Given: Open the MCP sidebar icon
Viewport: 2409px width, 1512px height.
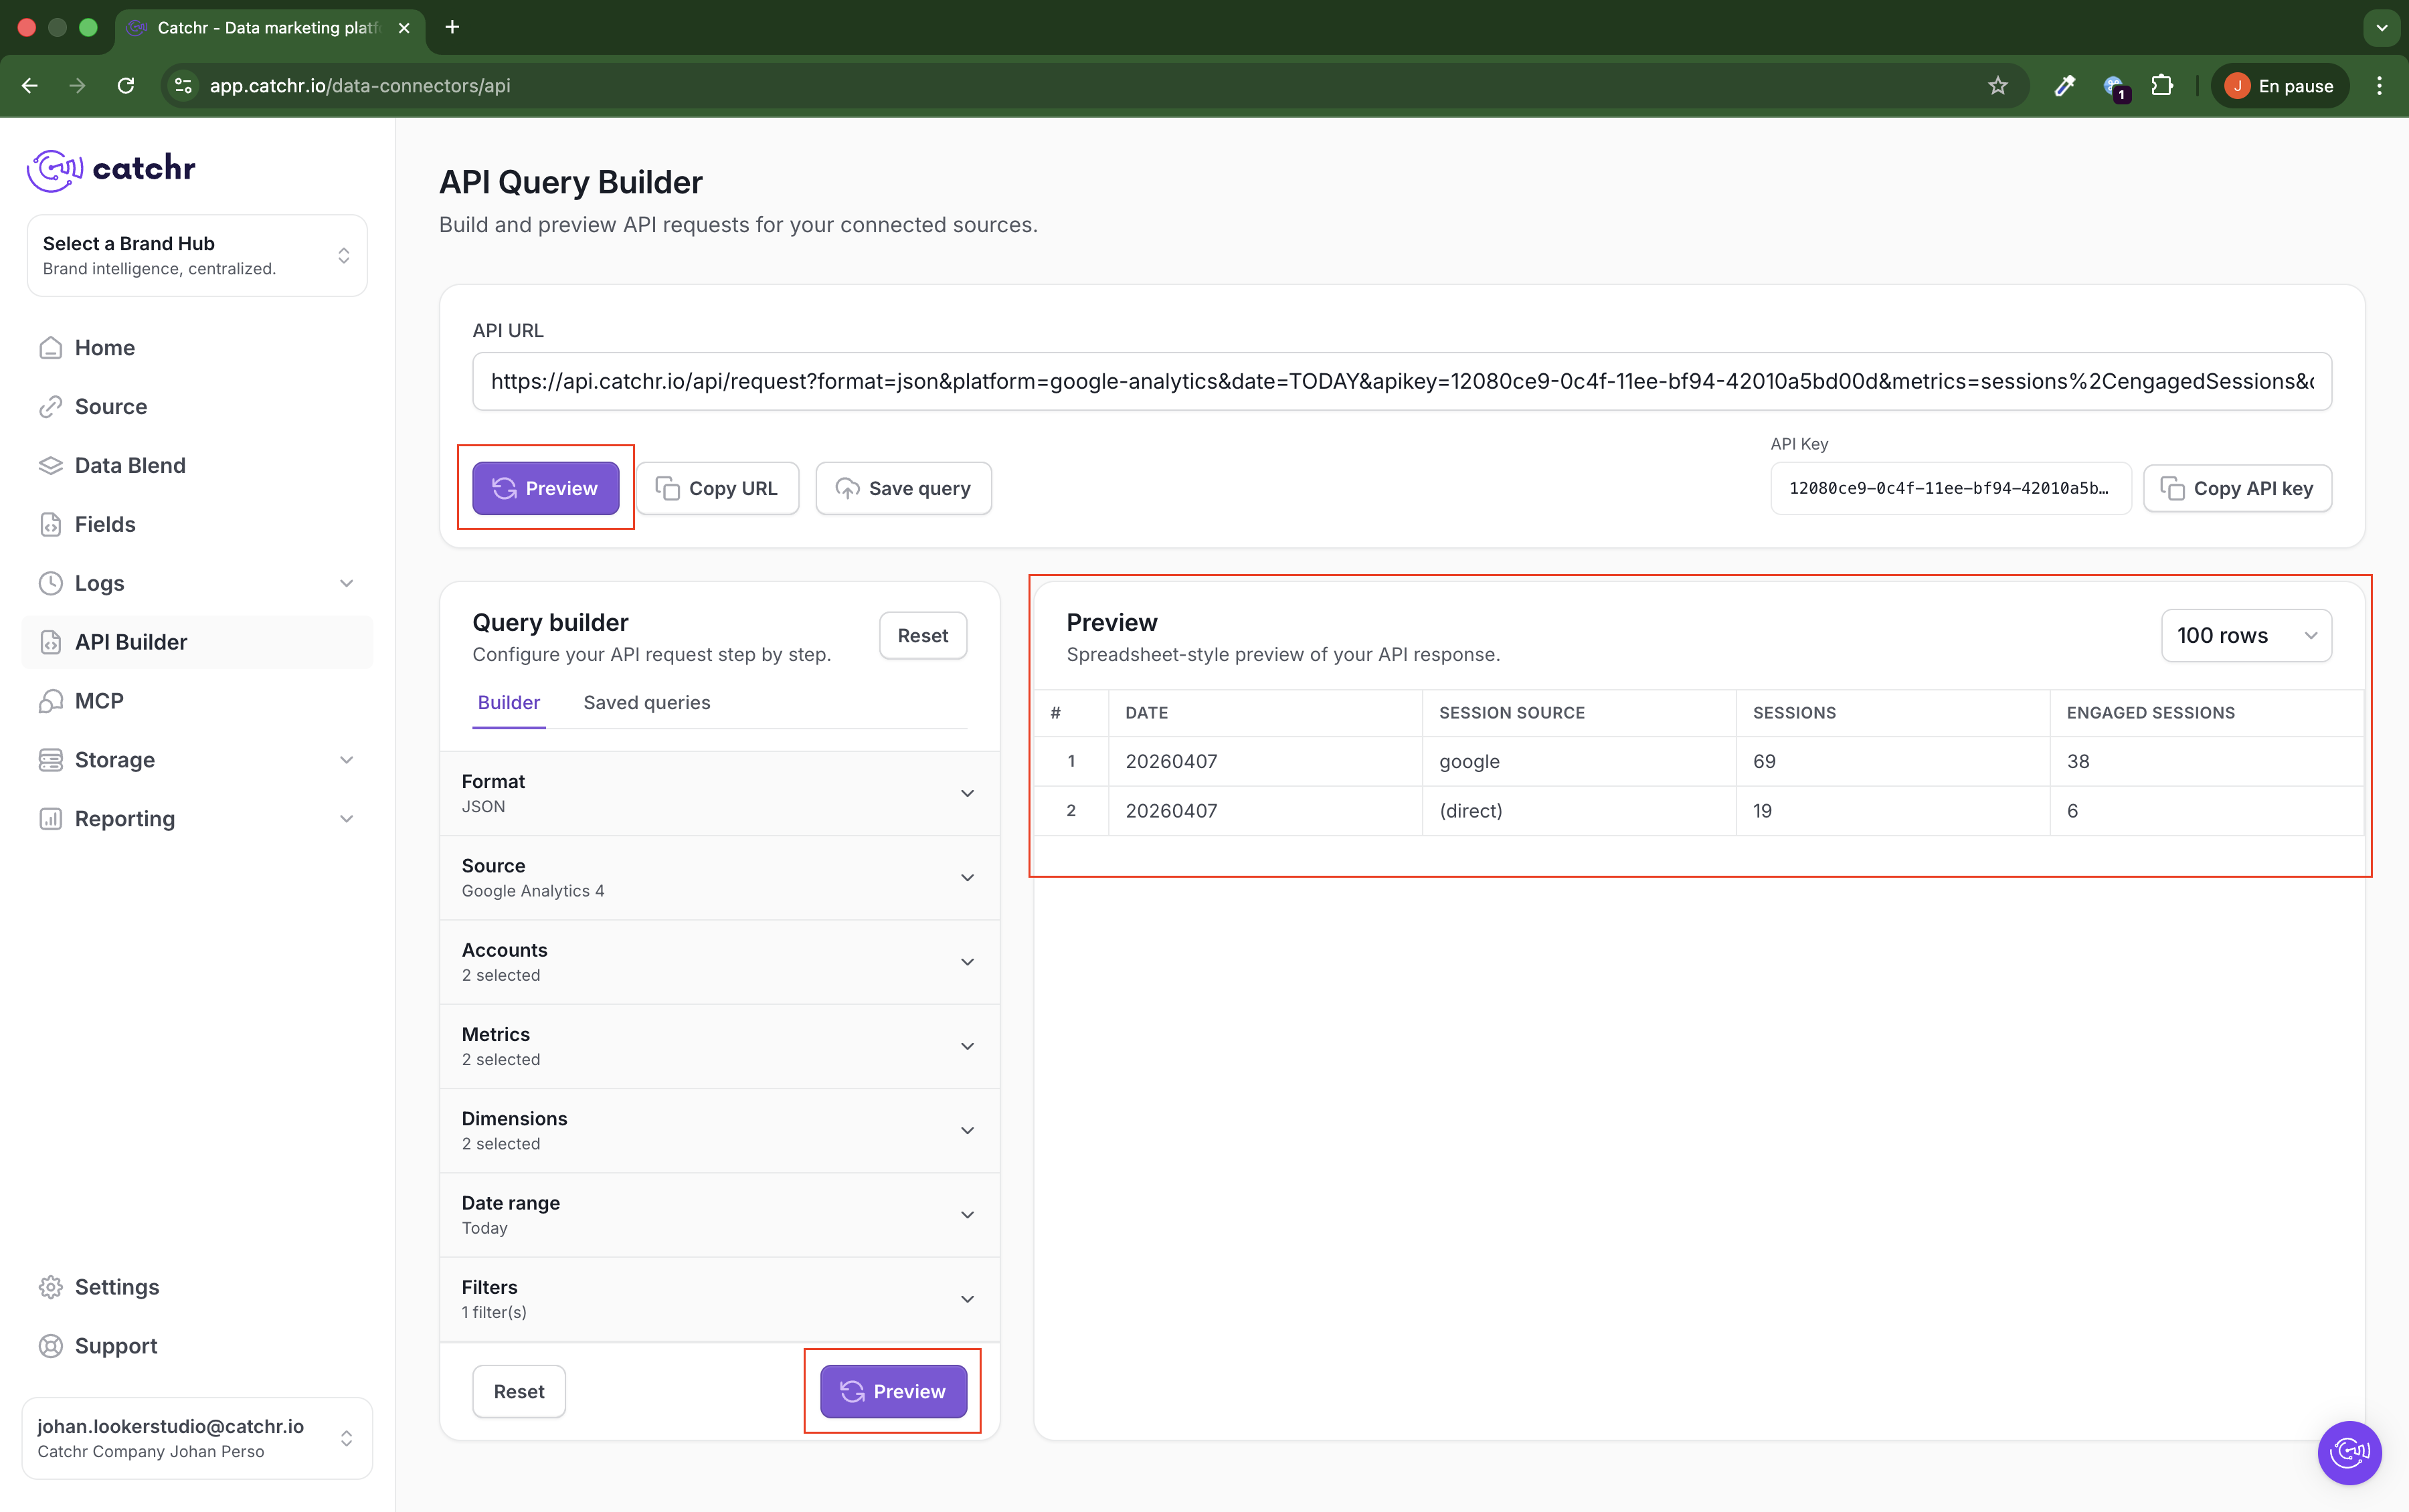Looking at the screenshot, I should click(50, 701).
